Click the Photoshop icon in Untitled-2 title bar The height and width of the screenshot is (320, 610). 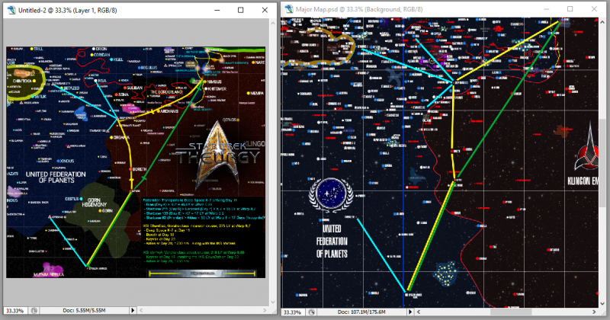click(11, 10)
